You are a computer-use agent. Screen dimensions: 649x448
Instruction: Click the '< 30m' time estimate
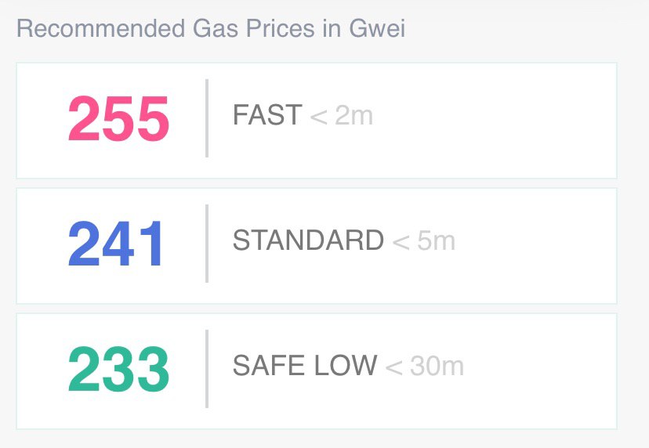point(424,366)
